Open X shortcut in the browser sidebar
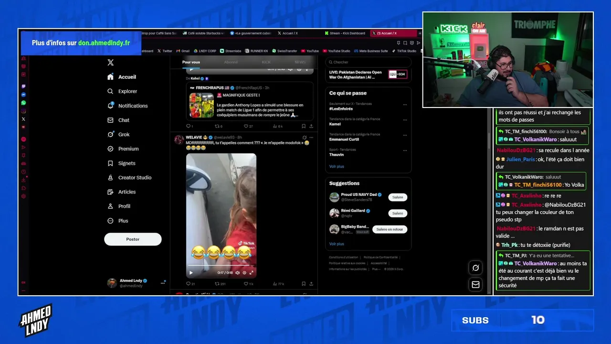 coord(23,119)
